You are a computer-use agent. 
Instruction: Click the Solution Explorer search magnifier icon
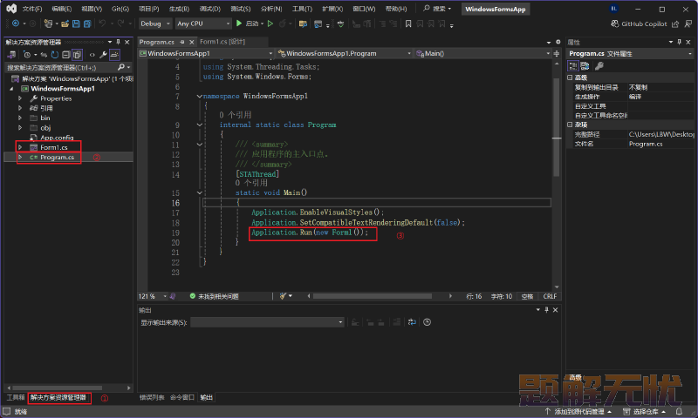(121, 67)
